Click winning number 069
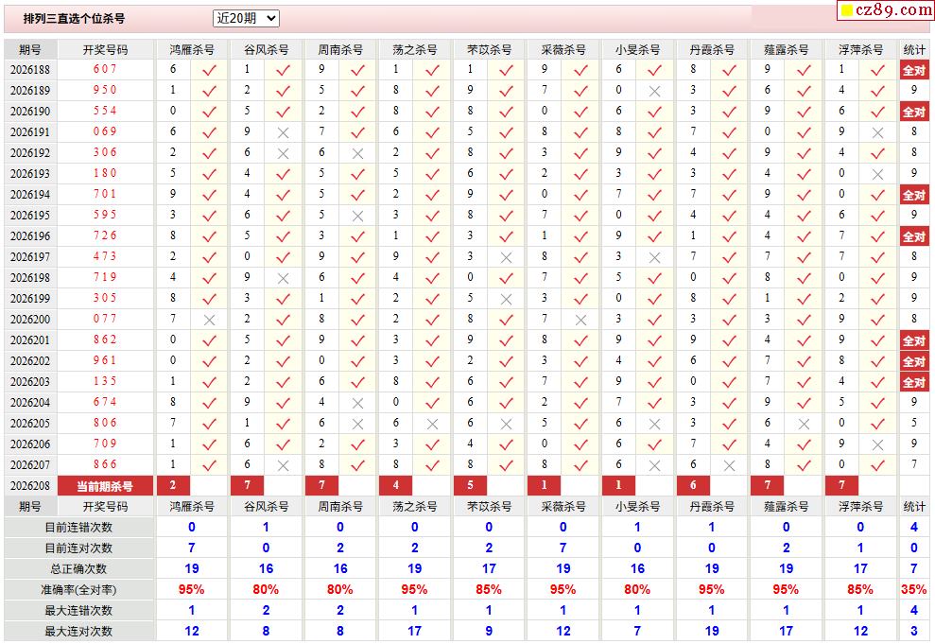The width and height of the screenshot is (935, 644). (105, 131)
